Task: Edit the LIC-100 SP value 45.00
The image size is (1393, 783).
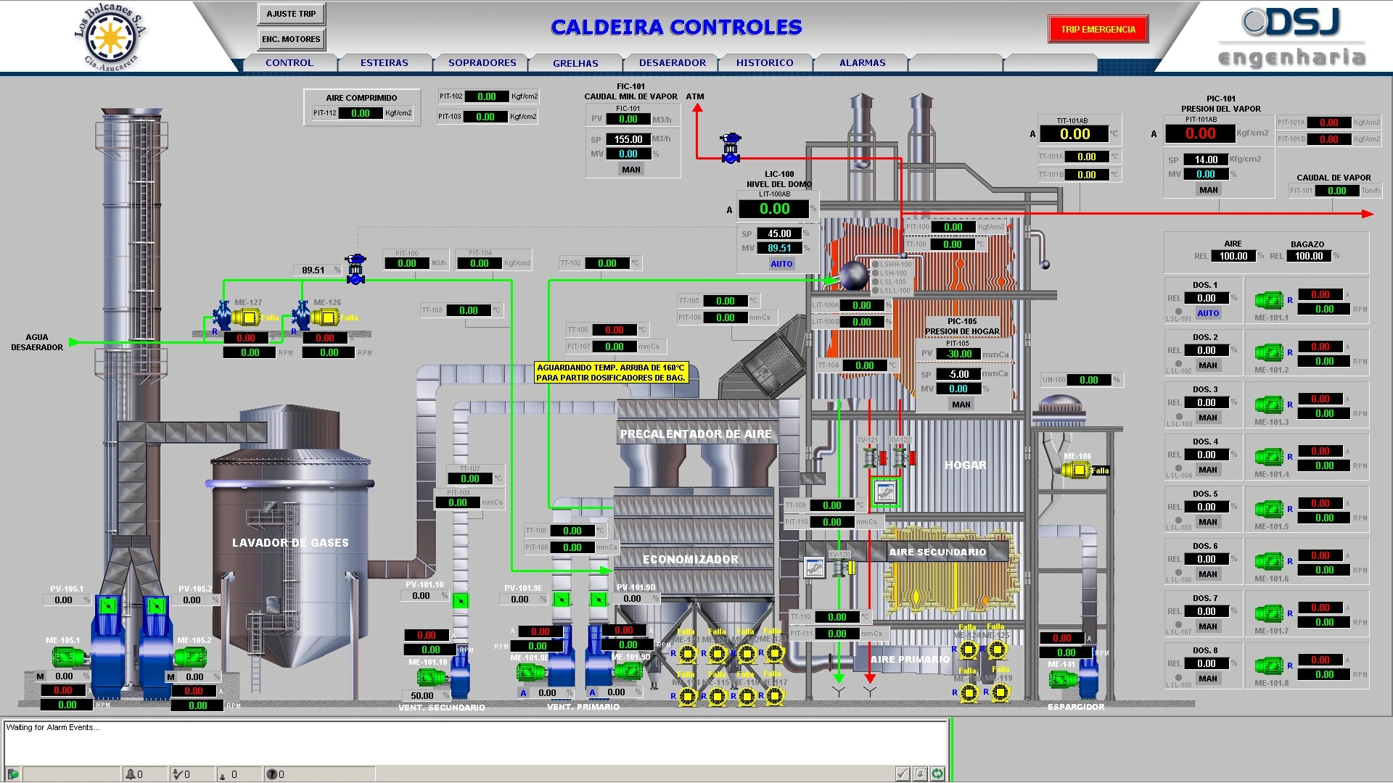Action: click(779, 233)
